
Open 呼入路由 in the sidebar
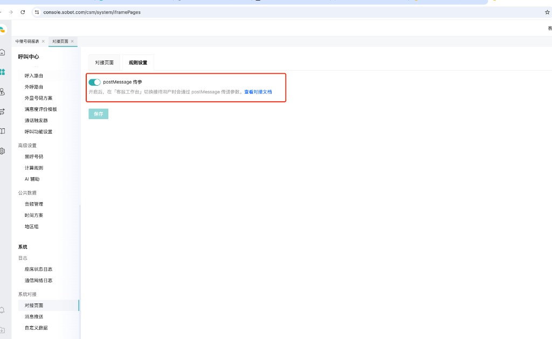coord(34,75)
